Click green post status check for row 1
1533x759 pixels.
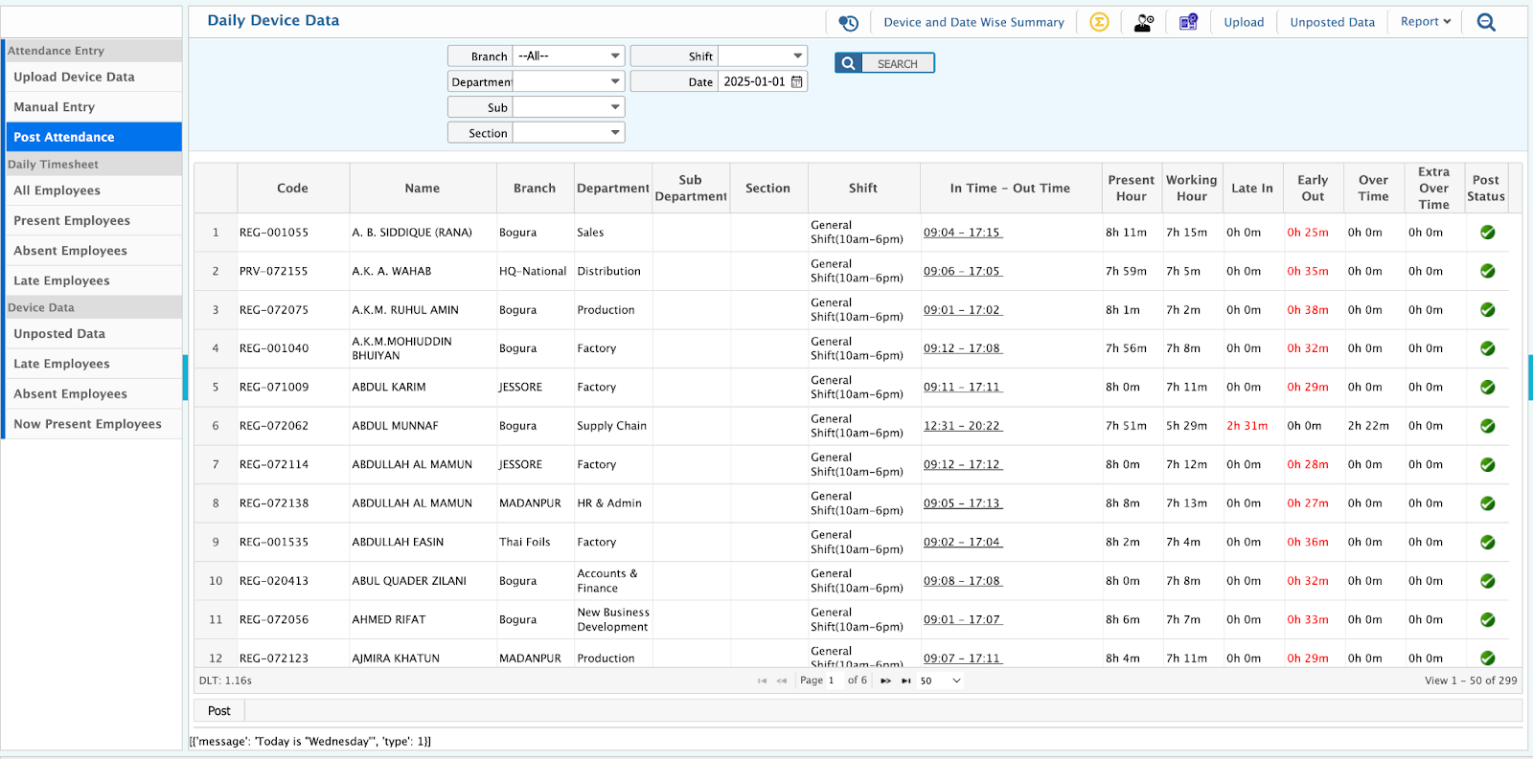(x=1487, y=233)
